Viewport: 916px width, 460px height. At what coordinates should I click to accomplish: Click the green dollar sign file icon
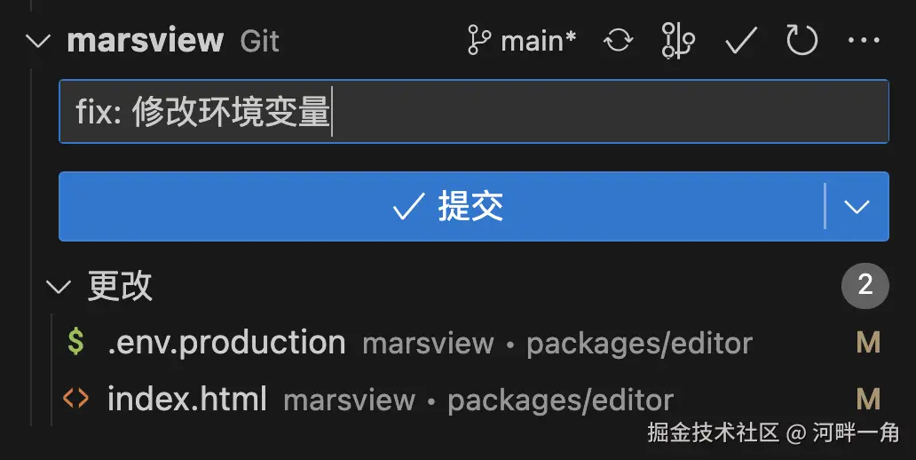pyautogui.click(x=76, y=342)
